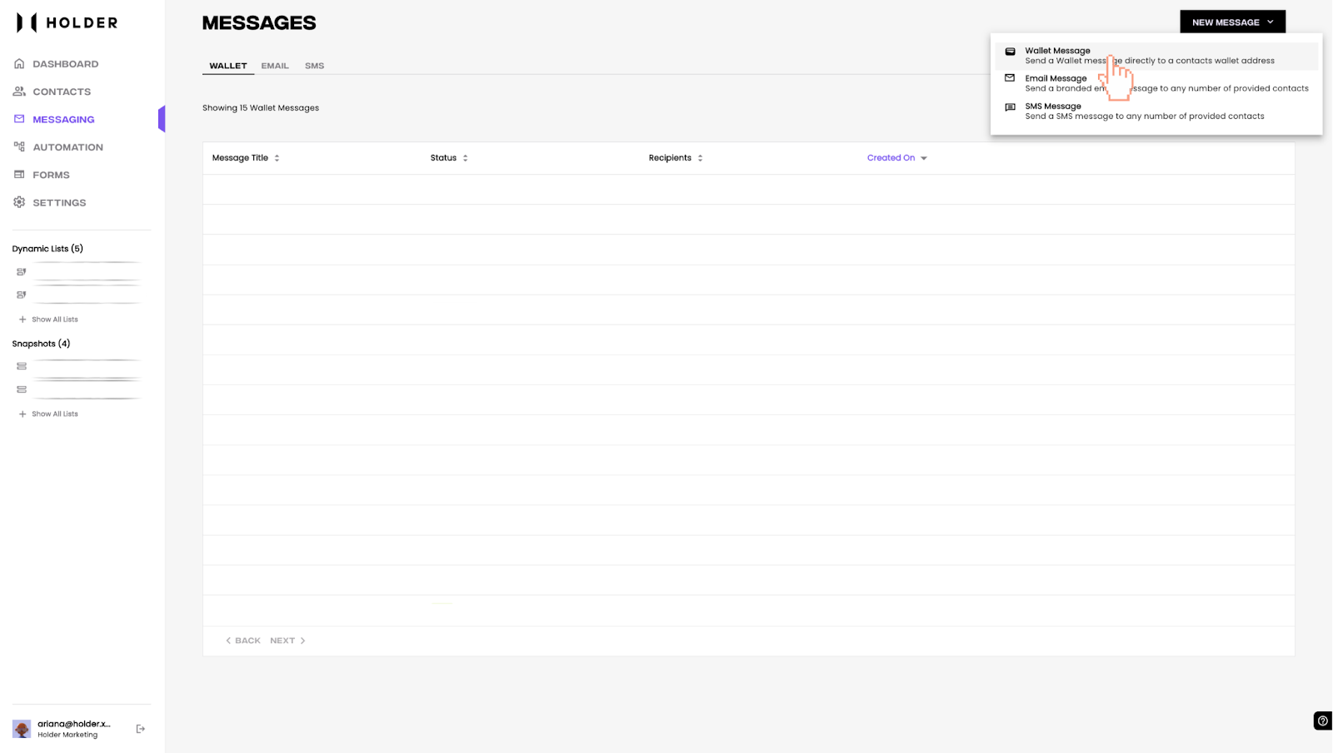Choose SMS Message option
The height and width of the screenshot is (753, 1333).
coord(1156,111)
